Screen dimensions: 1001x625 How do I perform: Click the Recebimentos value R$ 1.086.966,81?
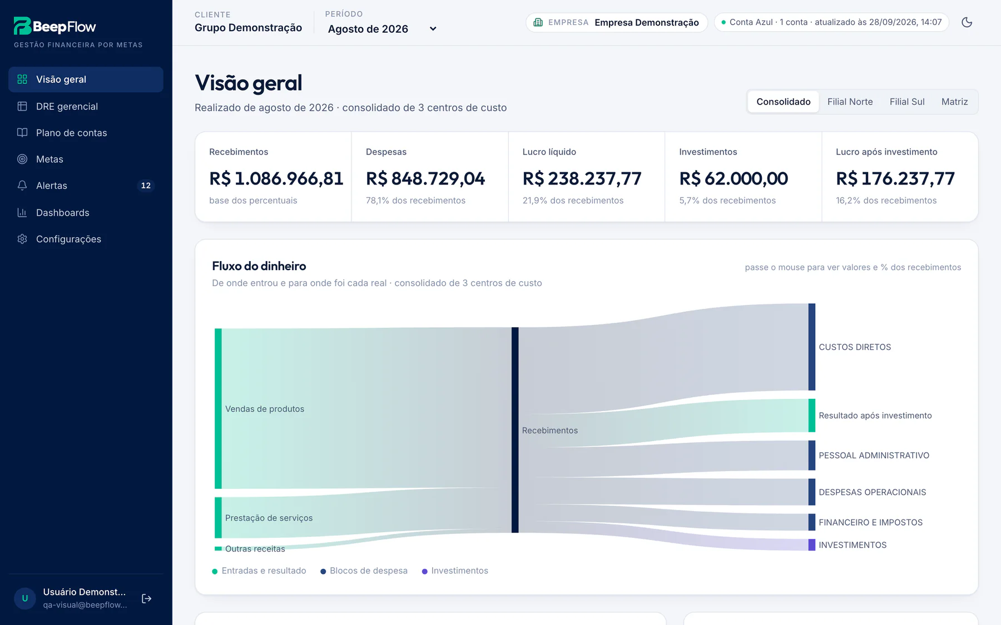[276, 178]
